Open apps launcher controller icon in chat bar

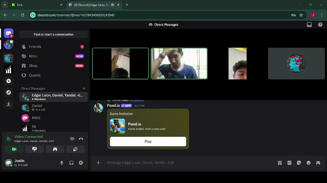pos(318,163)
